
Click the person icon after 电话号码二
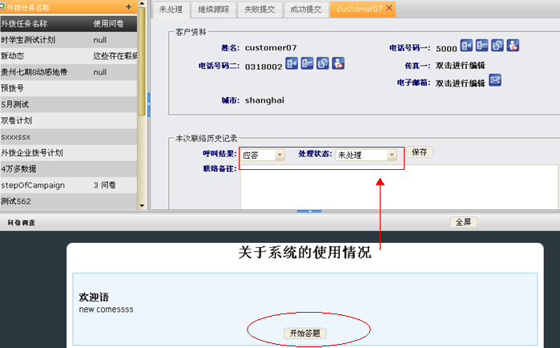(338, 63)
